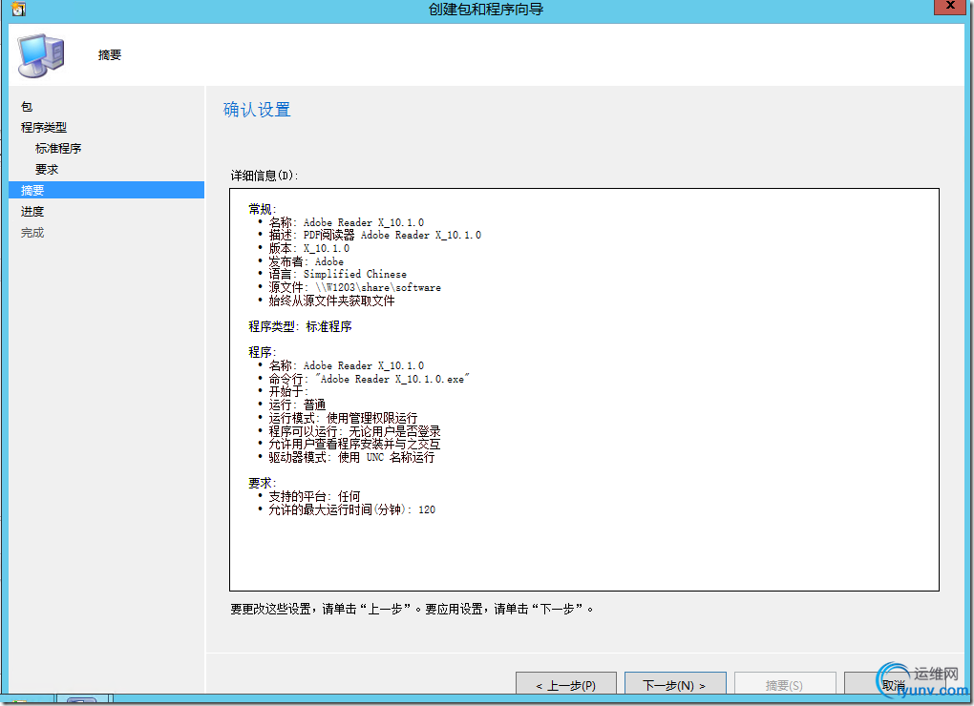The height and width of the screenshot is (706, 974).
Task: Click 允许用户查看程序安装并与之交互 line
Action: [x=354, y=445]
